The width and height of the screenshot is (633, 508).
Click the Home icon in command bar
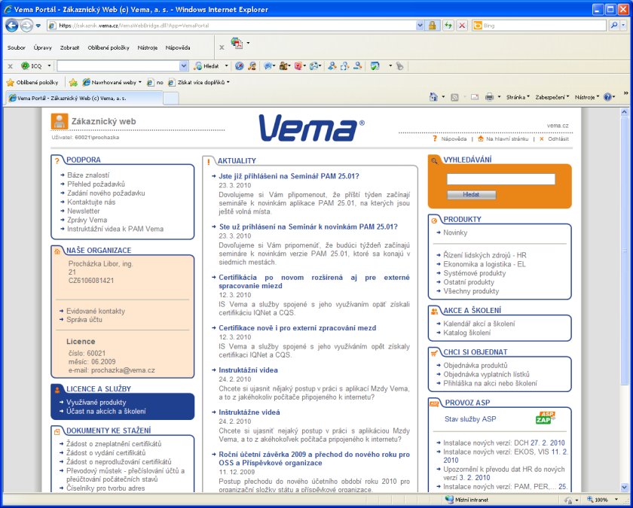point(433,97)
